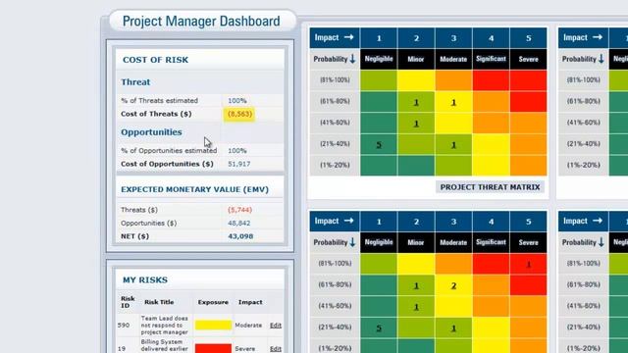Click the EMV Opportunities value 48,842
The height and width of the screenshot is (353, 628).
pos(239,223)
